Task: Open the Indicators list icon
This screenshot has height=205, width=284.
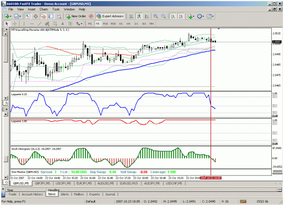Action: click(190, 16)
